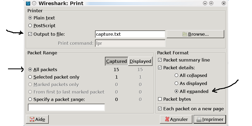
Task: Choose the Captured packets toggle button
Action: tap(117, 61)
